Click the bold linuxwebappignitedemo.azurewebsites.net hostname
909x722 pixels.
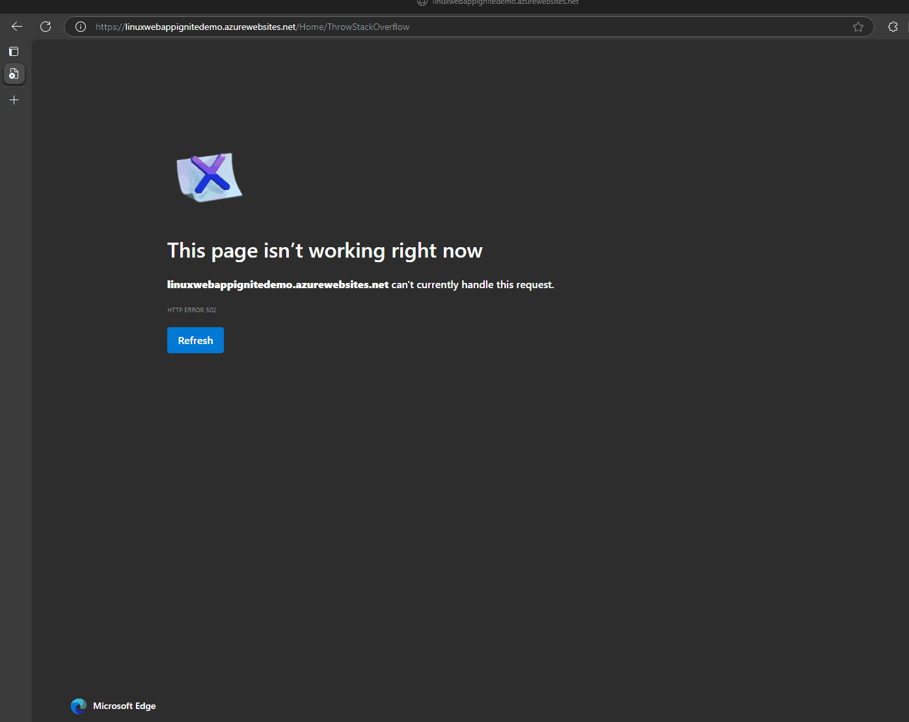[278, 285]
